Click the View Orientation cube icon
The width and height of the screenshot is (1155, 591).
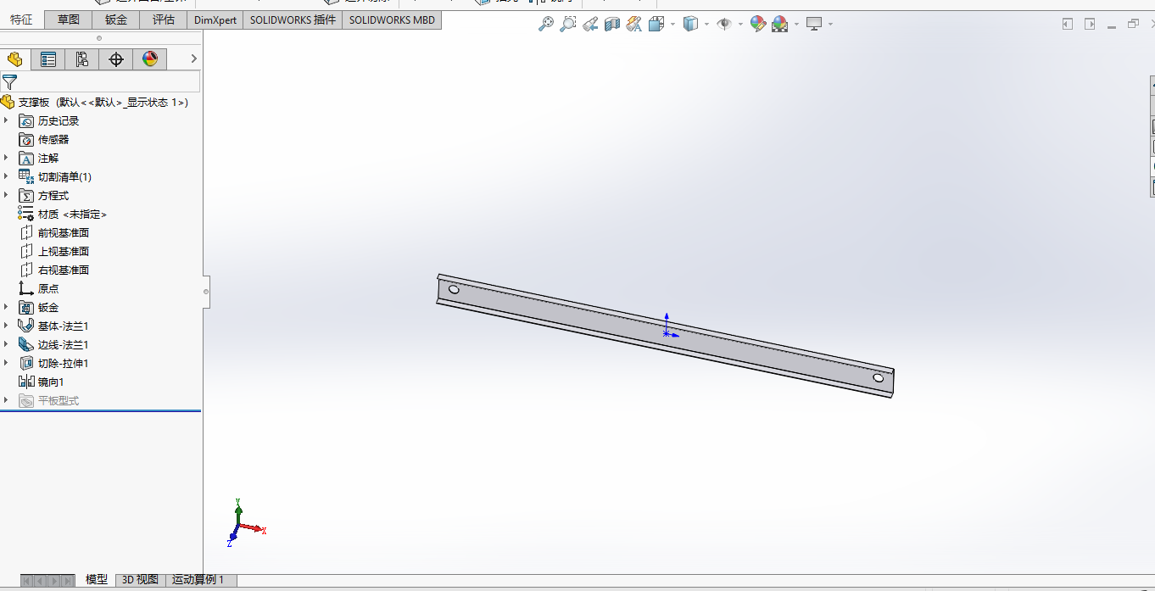[656, 24]
